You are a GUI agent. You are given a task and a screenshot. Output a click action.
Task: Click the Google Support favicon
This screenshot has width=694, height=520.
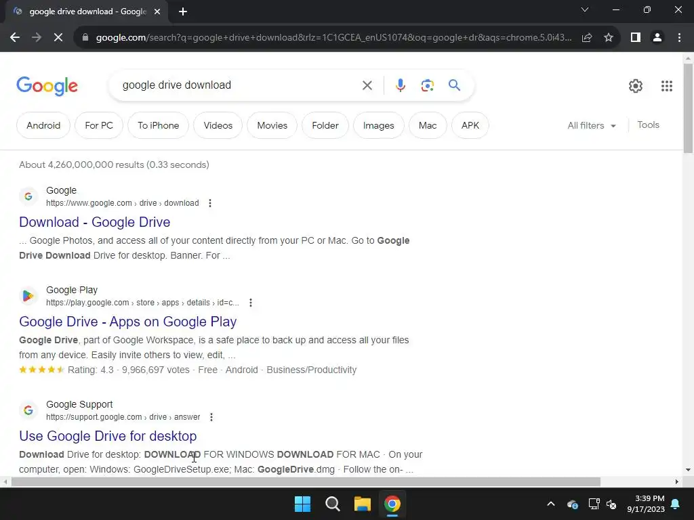pos(28,410)
